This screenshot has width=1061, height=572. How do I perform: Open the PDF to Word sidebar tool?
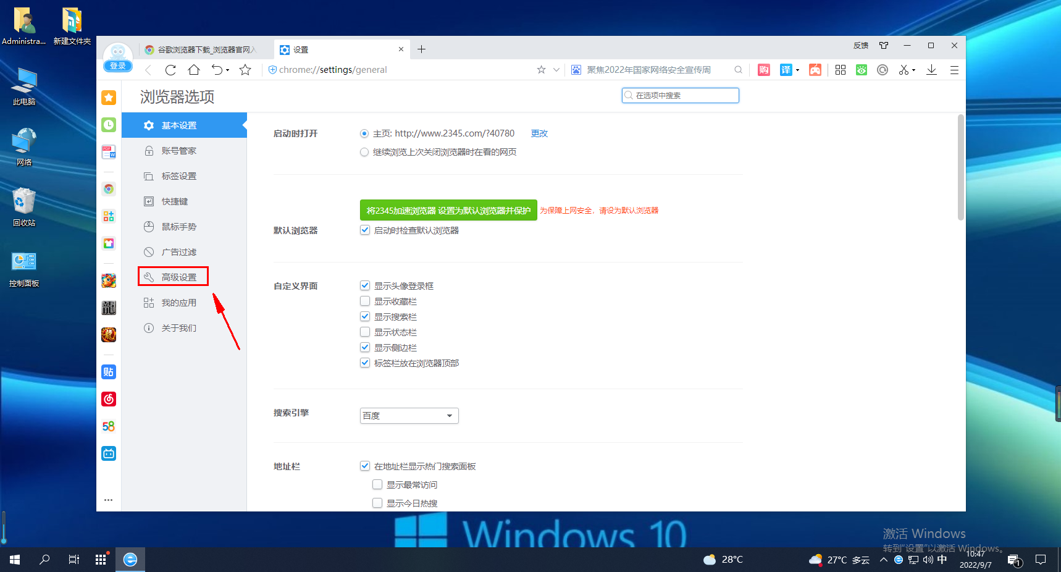(109, 152)
